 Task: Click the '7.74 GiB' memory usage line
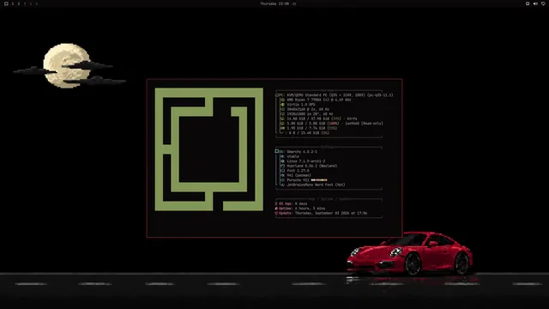tap(312, 128)
